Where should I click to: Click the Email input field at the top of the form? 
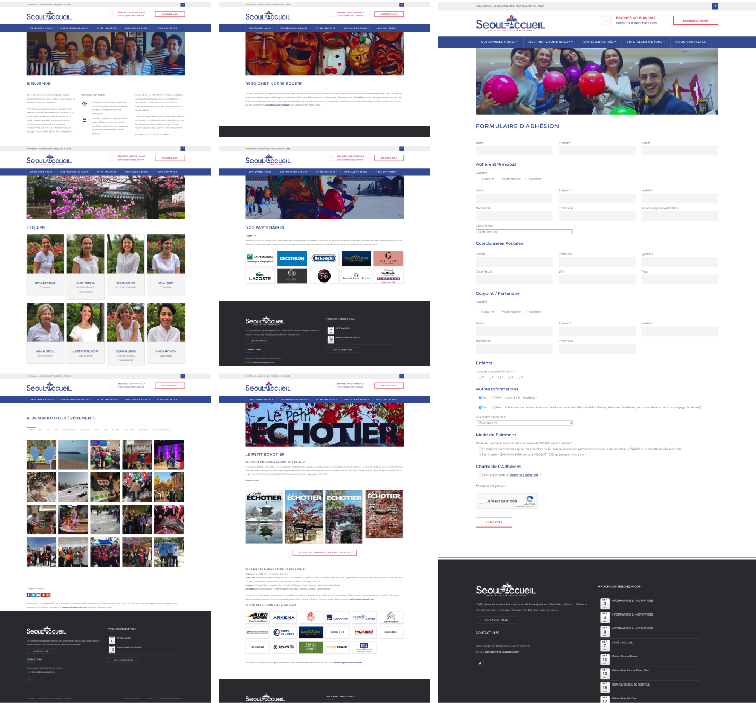point(680,151)
